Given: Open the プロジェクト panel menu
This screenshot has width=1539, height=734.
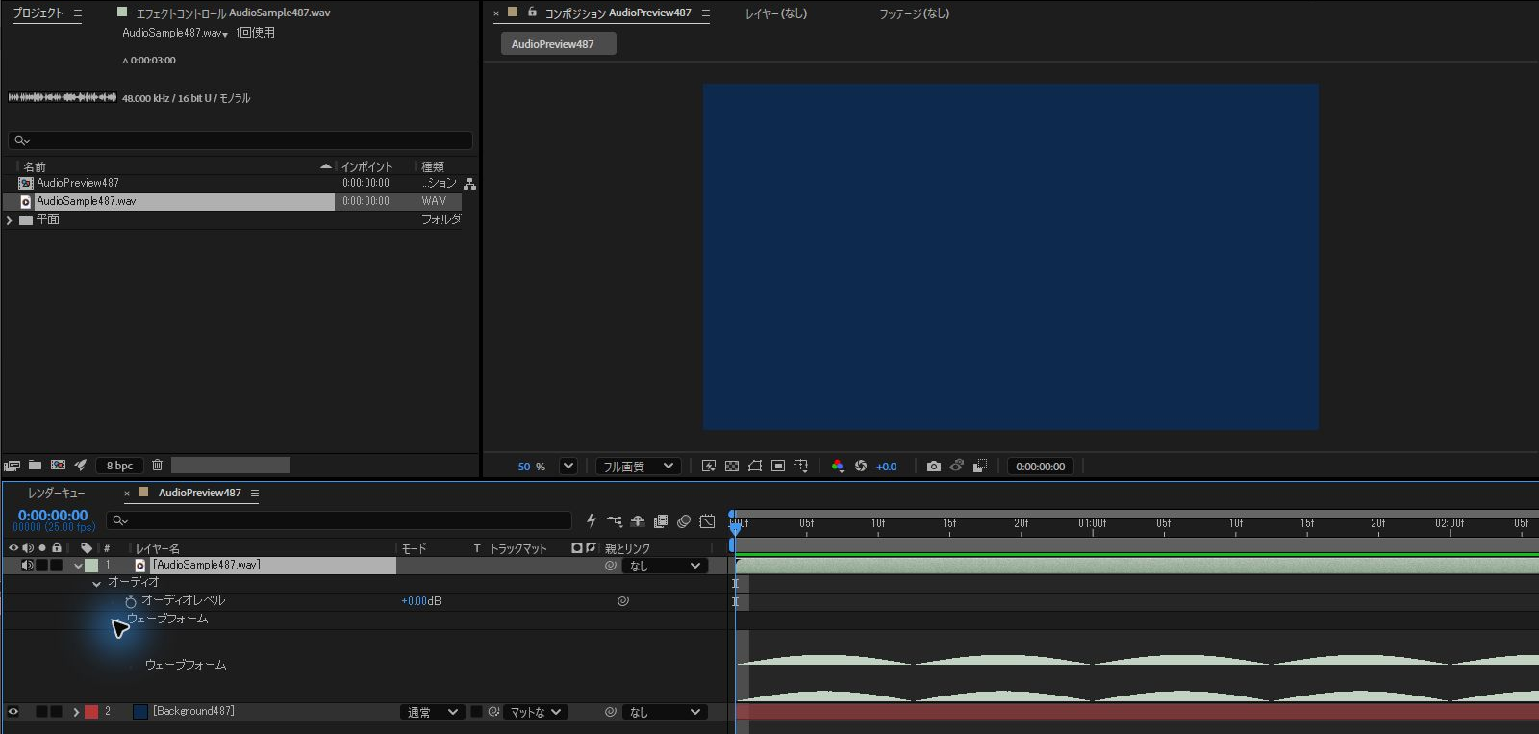Looking at the screenshot, I should tap(78, 13).
